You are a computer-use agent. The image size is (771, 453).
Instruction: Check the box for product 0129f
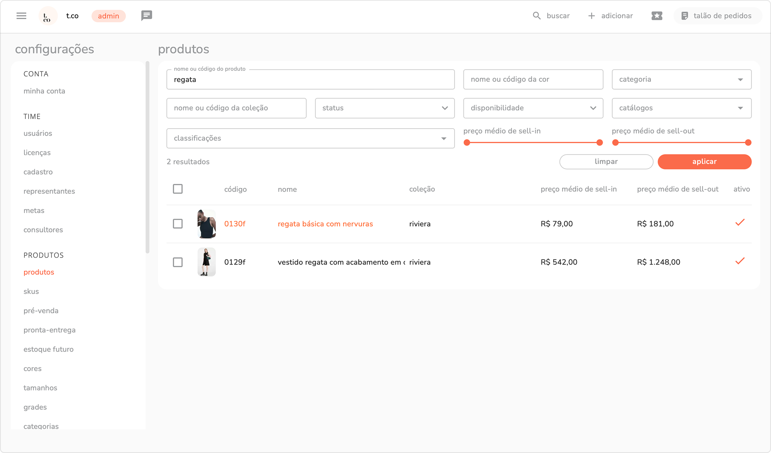tap(178, 262)
